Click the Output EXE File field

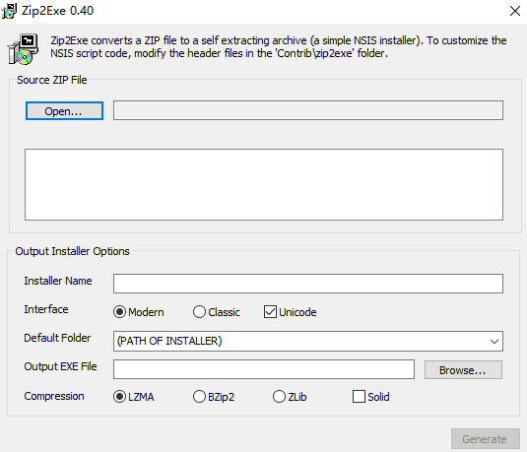[x=264, y=369]
